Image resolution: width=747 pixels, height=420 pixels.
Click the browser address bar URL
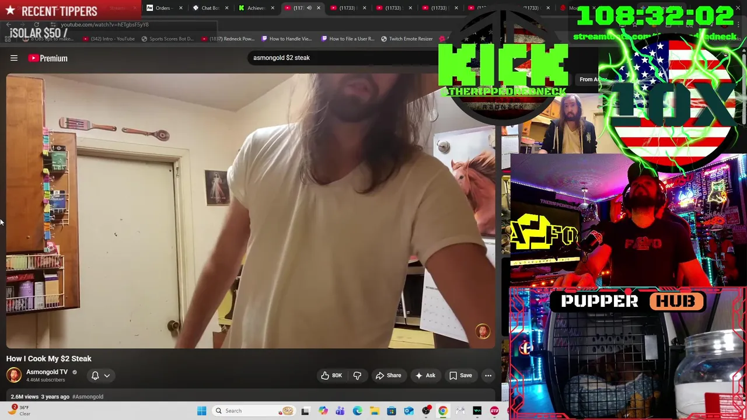(105, 24)
